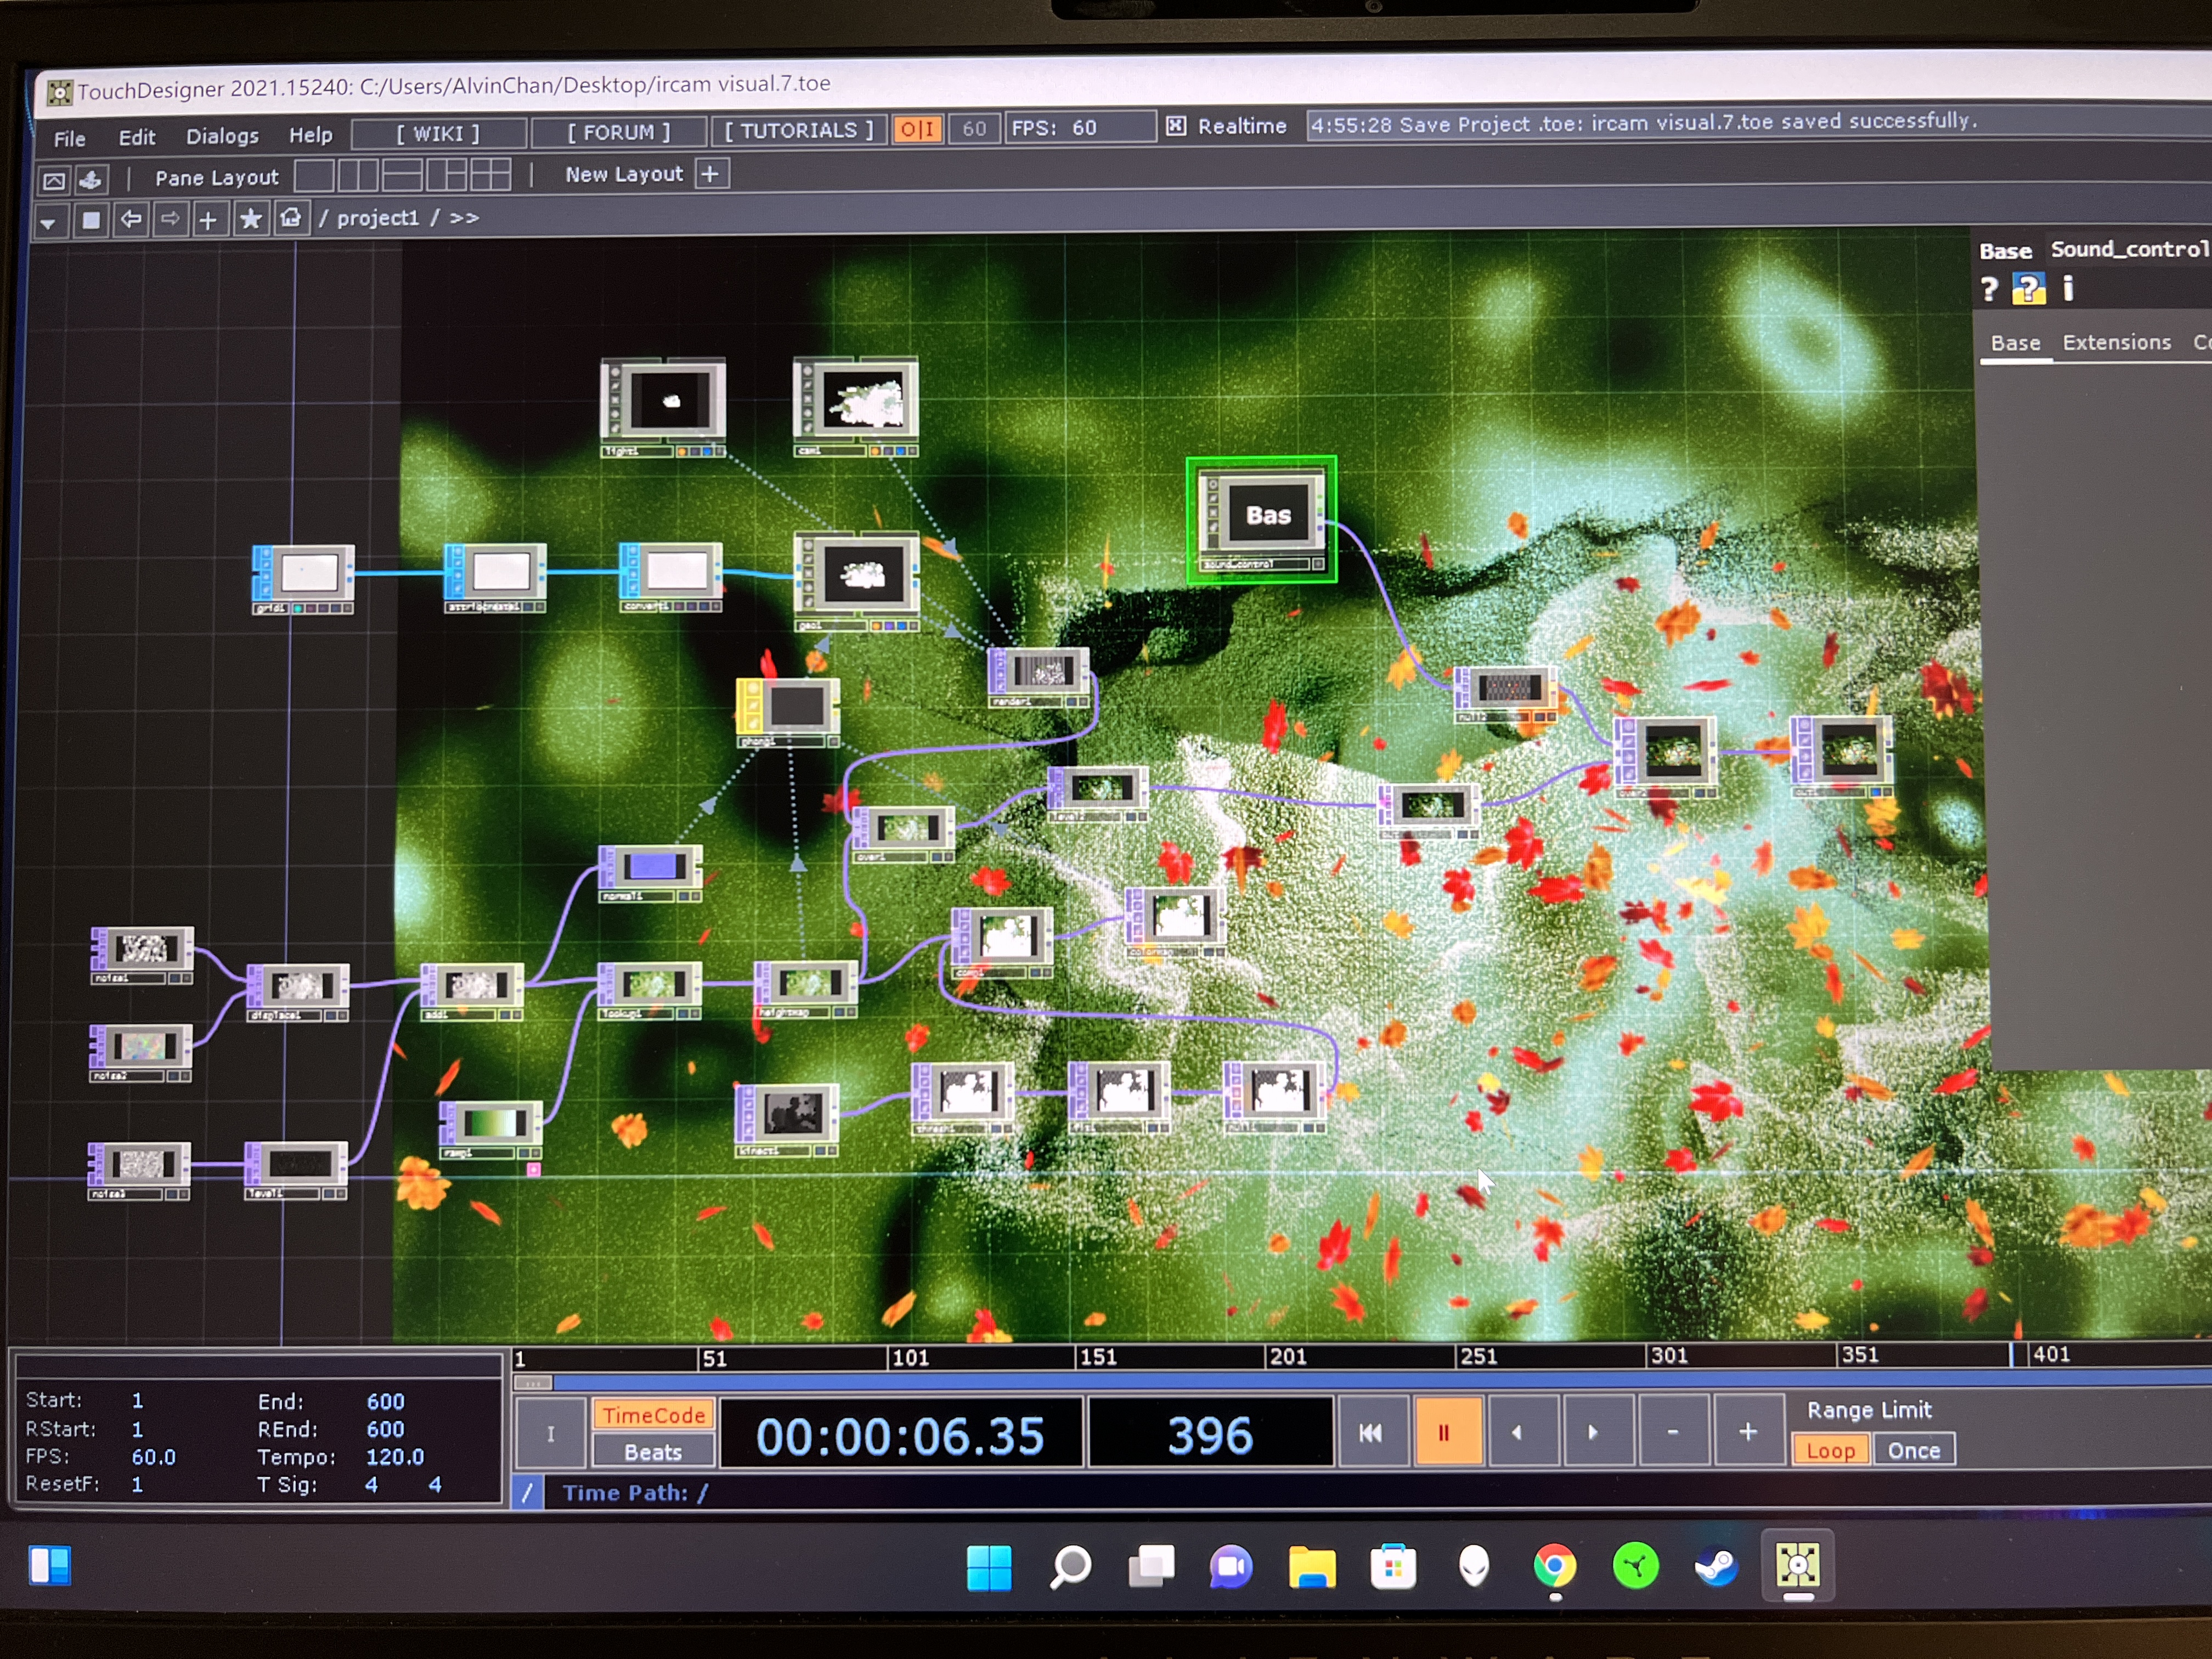Click the plus icon next to New Layout
The height and width of the screenshot is (1659, 2212).
[710, 174]
